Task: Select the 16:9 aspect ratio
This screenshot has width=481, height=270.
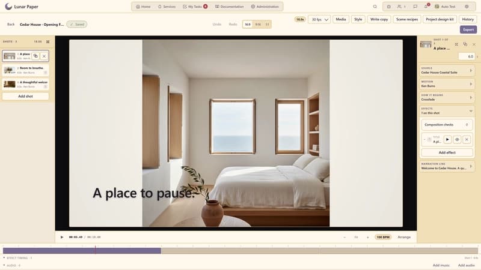Action: click(248, 25)
